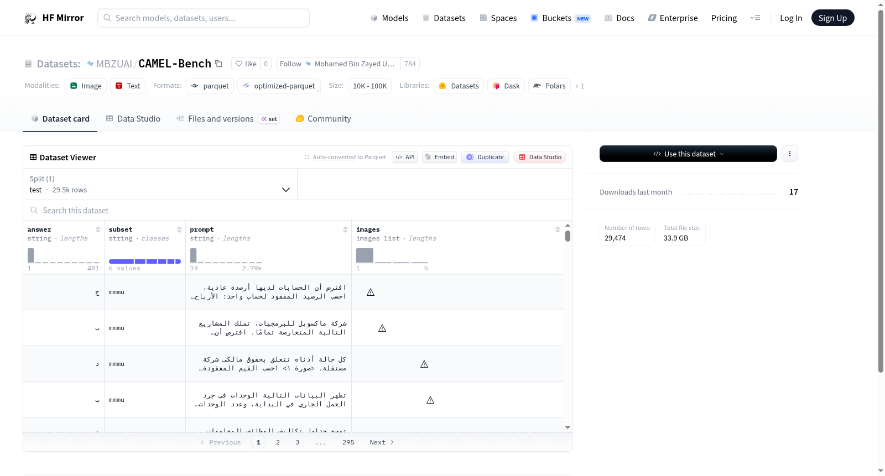Filter by the Dask library tag

pos(506,86)
